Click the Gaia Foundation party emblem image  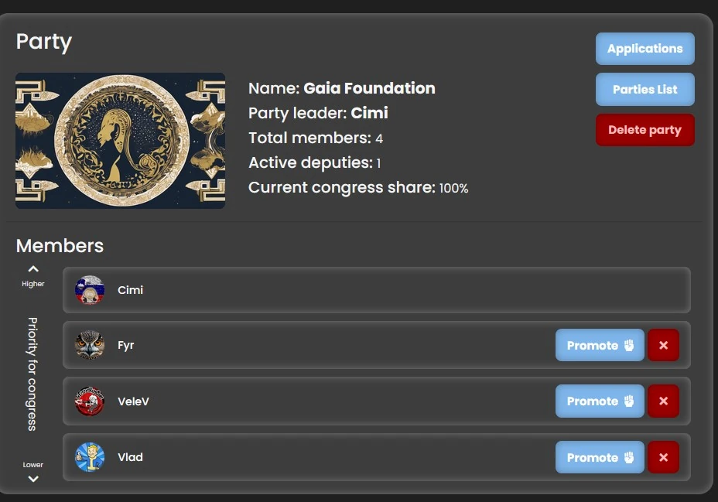coord(120,140)
